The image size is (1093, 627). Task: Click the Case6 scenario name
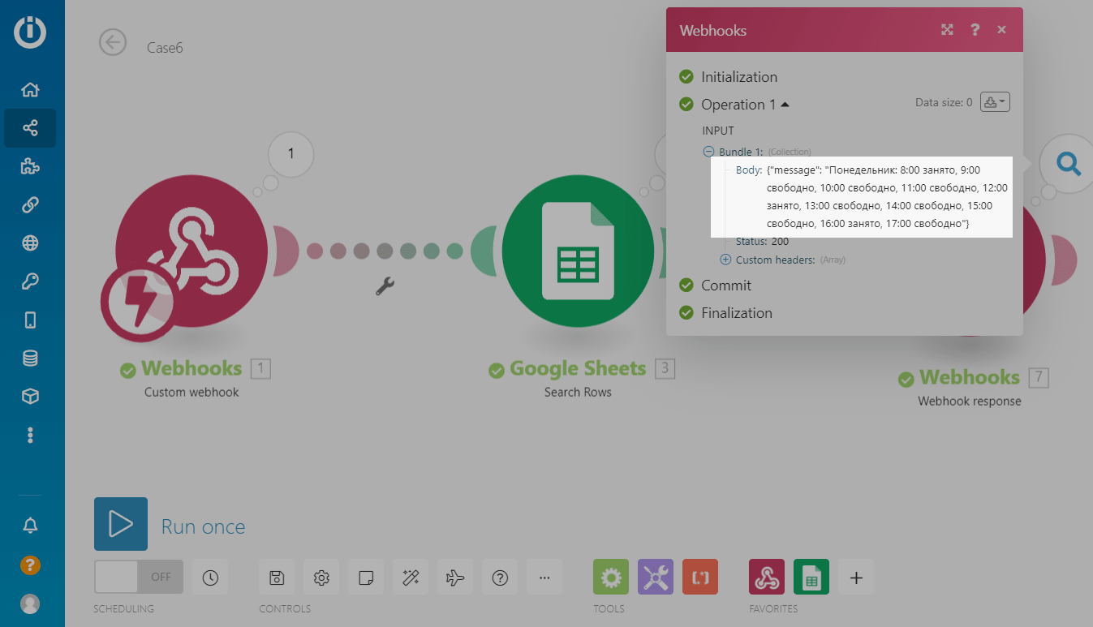pos(165,48)
